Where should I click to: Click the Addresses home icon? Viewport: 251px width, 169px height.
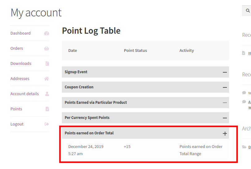click(47, 79)
